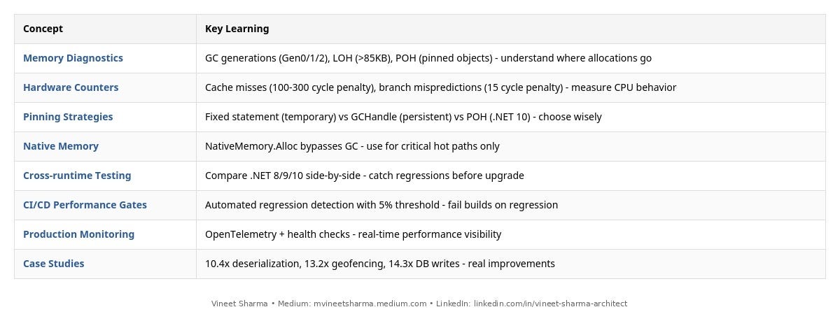This screenshot has height=321, width=840.
Task: Click the Vineet Sharma author name
Action: (239, 304)
